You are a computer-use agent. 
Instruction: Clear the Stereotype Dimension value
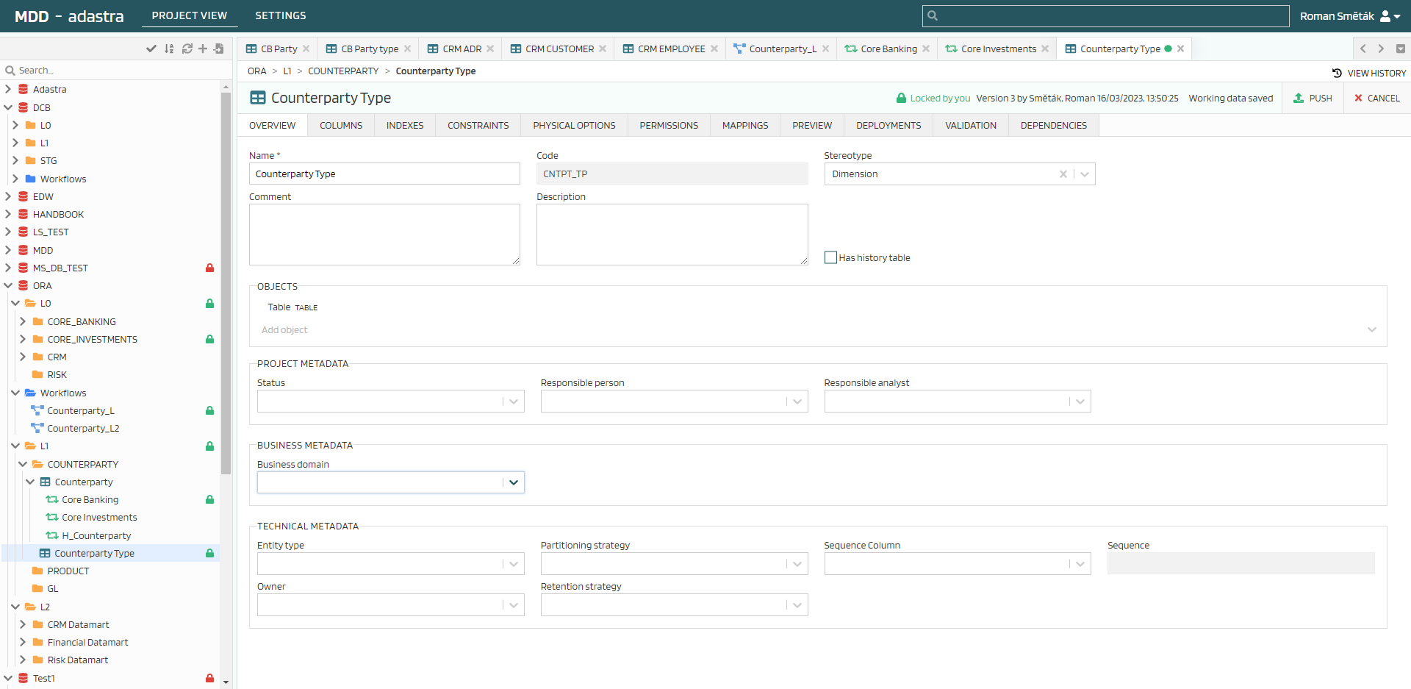point(1063,174)
